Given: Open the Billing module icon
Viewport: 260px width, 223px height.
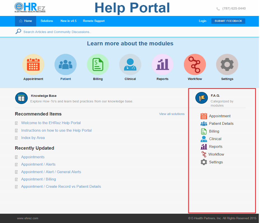Looking at the screenshot, I should [98, 64].
